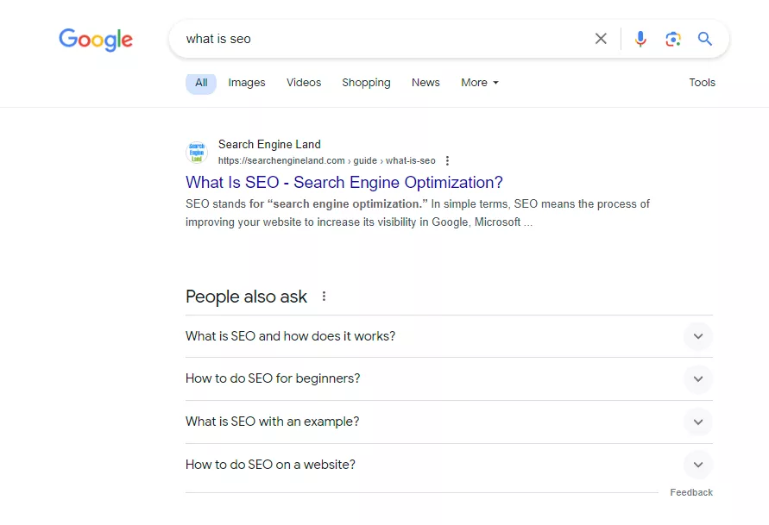This screenshot has width=769, height=525.
Task: Switch to the Videos tab
Action: pyautogui.click(x=304, y=82)
